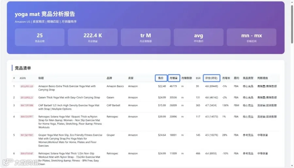294x168 pixels.
Task: Click the 平均售价 avg summary card
Action: pyautogui.click(x=199, y=37)
